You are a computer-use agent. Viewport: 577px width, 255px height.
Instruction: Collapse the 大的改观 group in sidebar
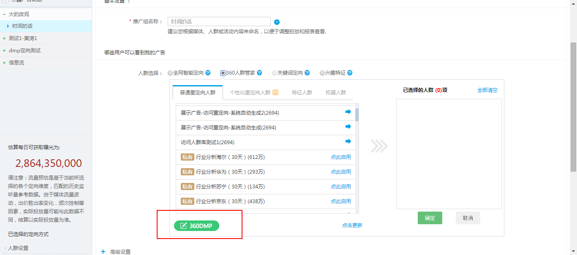pyautogui.click(x=4, y=13)
